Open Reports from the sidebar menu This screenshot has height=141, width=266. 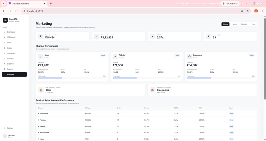[14, 69]
